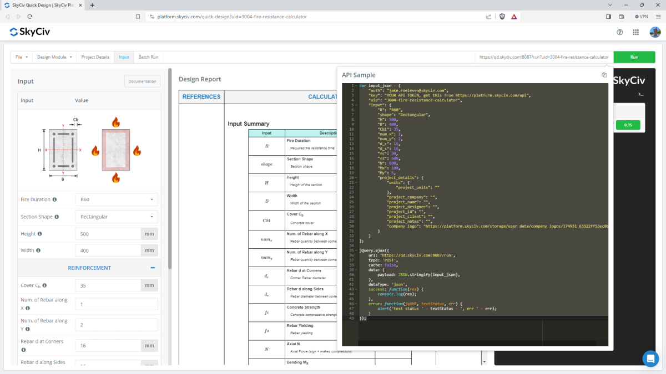Open the Project Details tab

(95, 57)
